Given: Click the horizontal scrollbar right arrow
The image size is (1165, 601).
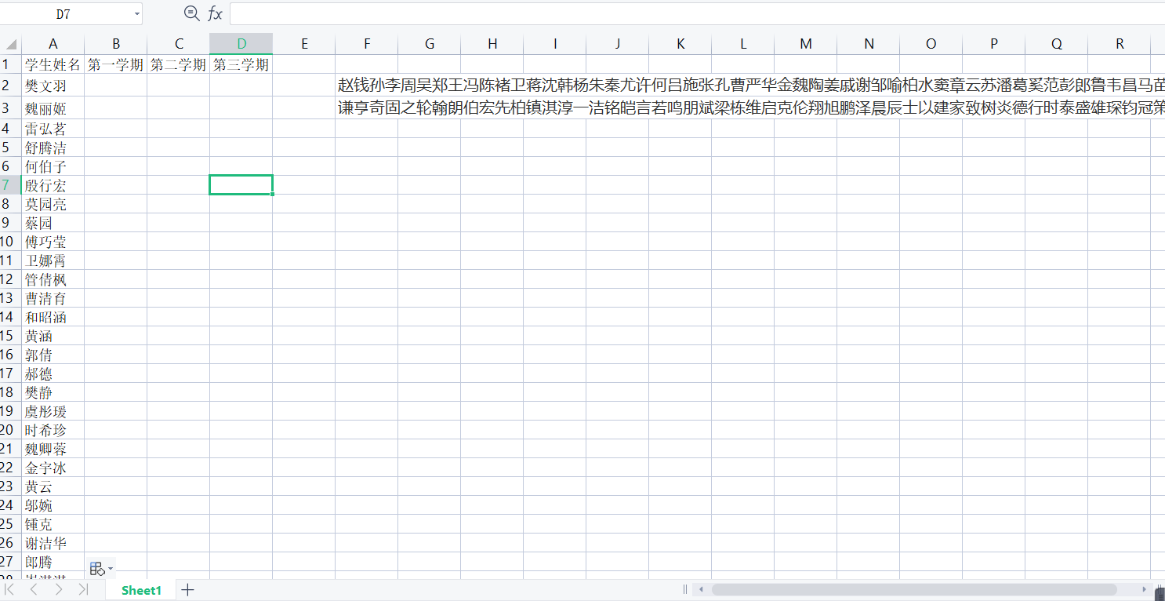Looking at the screenshot, I should (x=1144, y=589).
